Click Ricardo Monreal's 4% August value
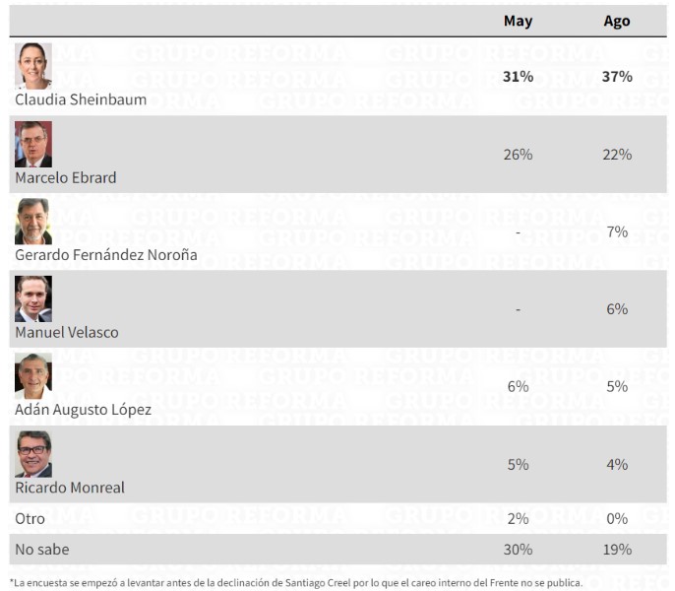The height and width of the screenshot is (591, 675). pos(617,465)
